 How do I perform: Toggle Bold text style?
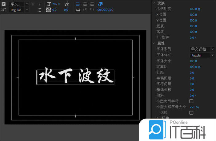[x=33, y=4]
